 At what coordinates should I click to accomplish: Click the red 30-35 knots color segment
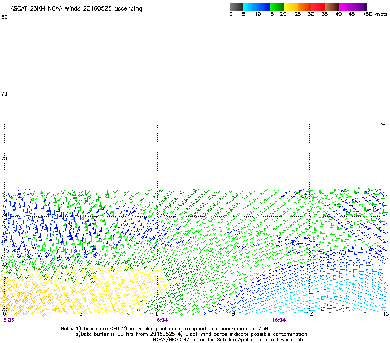(x=318, y=6)
